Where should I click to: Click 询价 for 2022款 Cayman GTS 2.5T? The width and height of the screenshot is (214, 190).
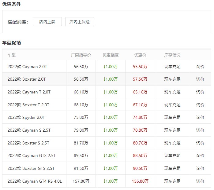200,155
